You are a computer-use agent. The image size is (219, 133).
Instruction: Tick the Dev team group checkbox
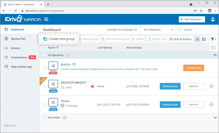click(45, 117)
